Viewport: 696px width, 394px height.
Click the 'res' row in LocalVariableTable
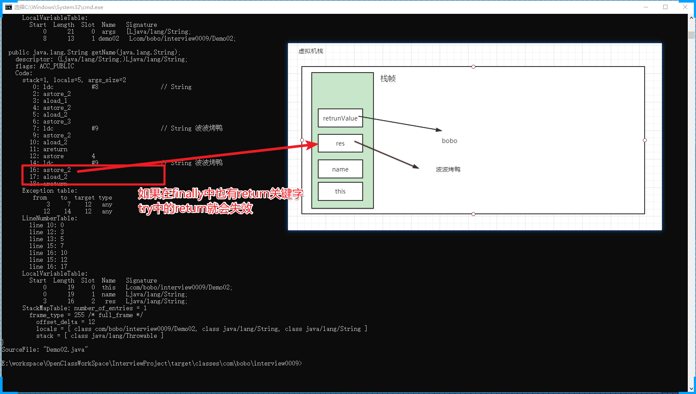click(x=115, y=301)
